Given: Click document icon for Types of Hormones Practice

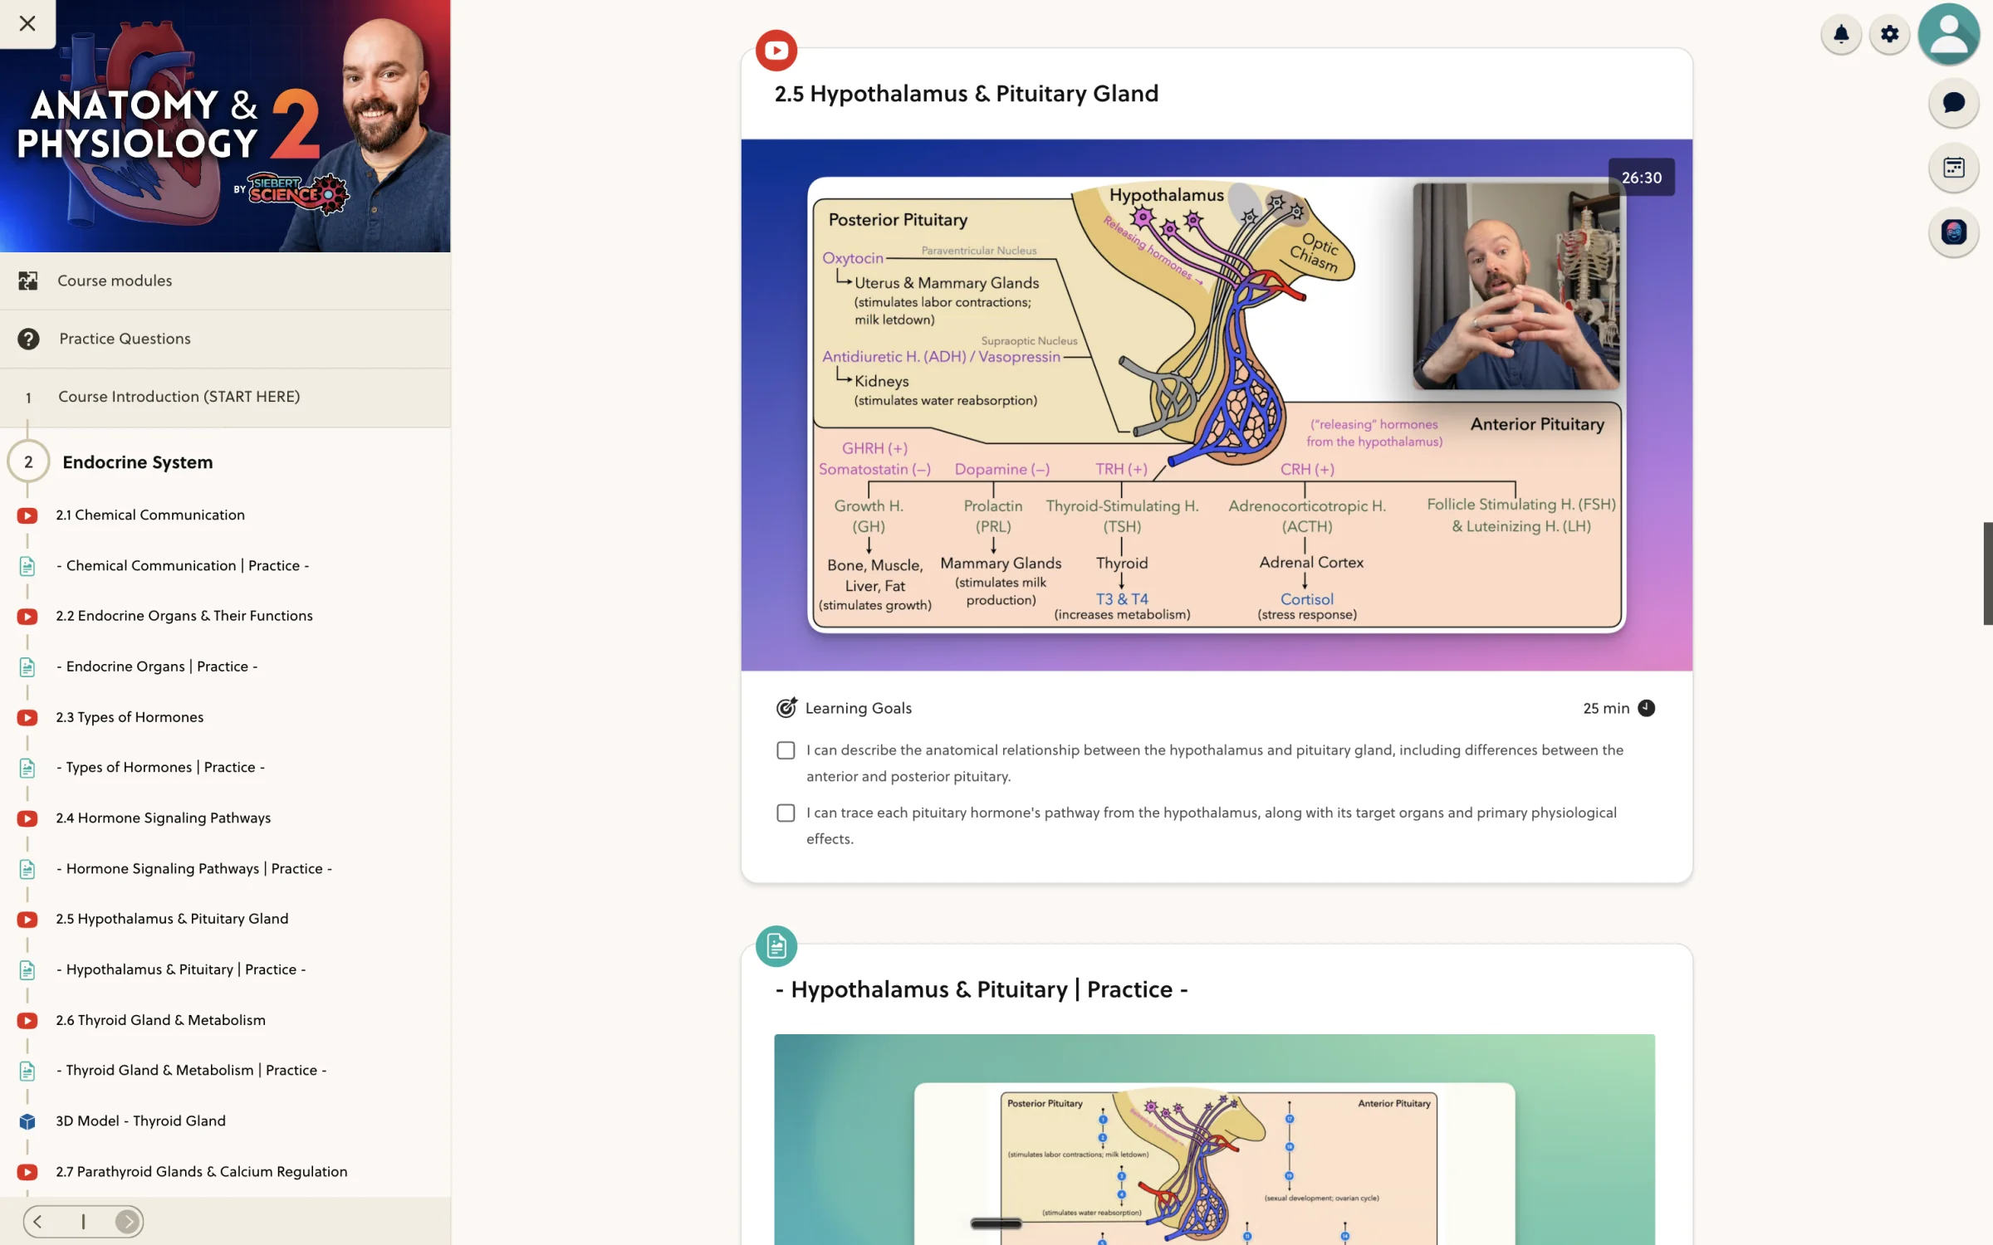Looking at the screenshot, I should (x=27, y=768).
